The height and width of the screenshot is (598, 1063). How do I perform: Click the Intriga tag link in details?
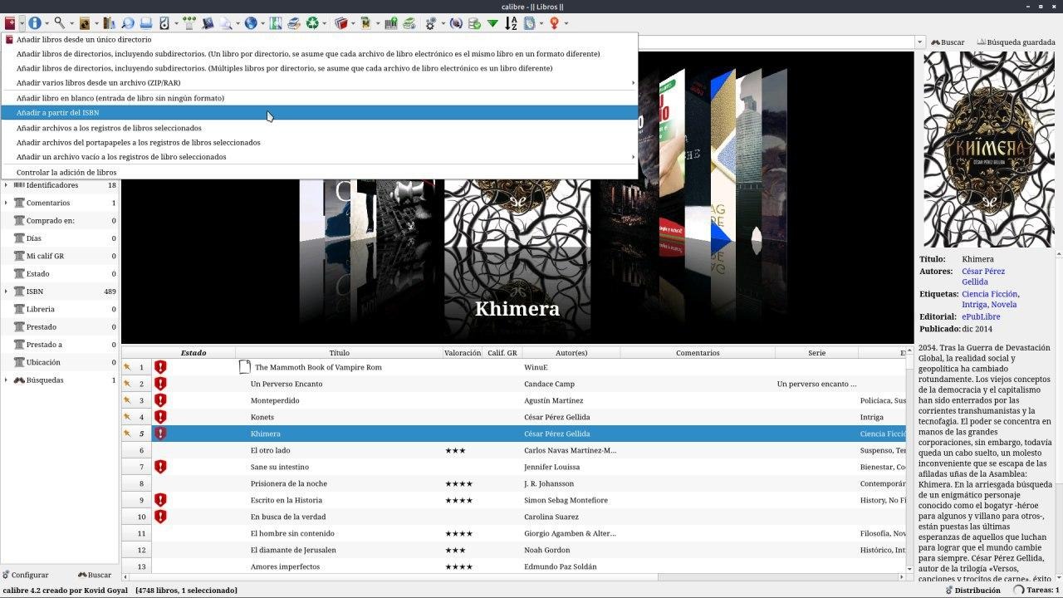[974, 305]
